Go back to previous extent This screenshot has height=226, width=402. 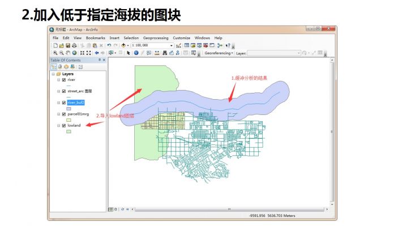click(x=97, y=53)
